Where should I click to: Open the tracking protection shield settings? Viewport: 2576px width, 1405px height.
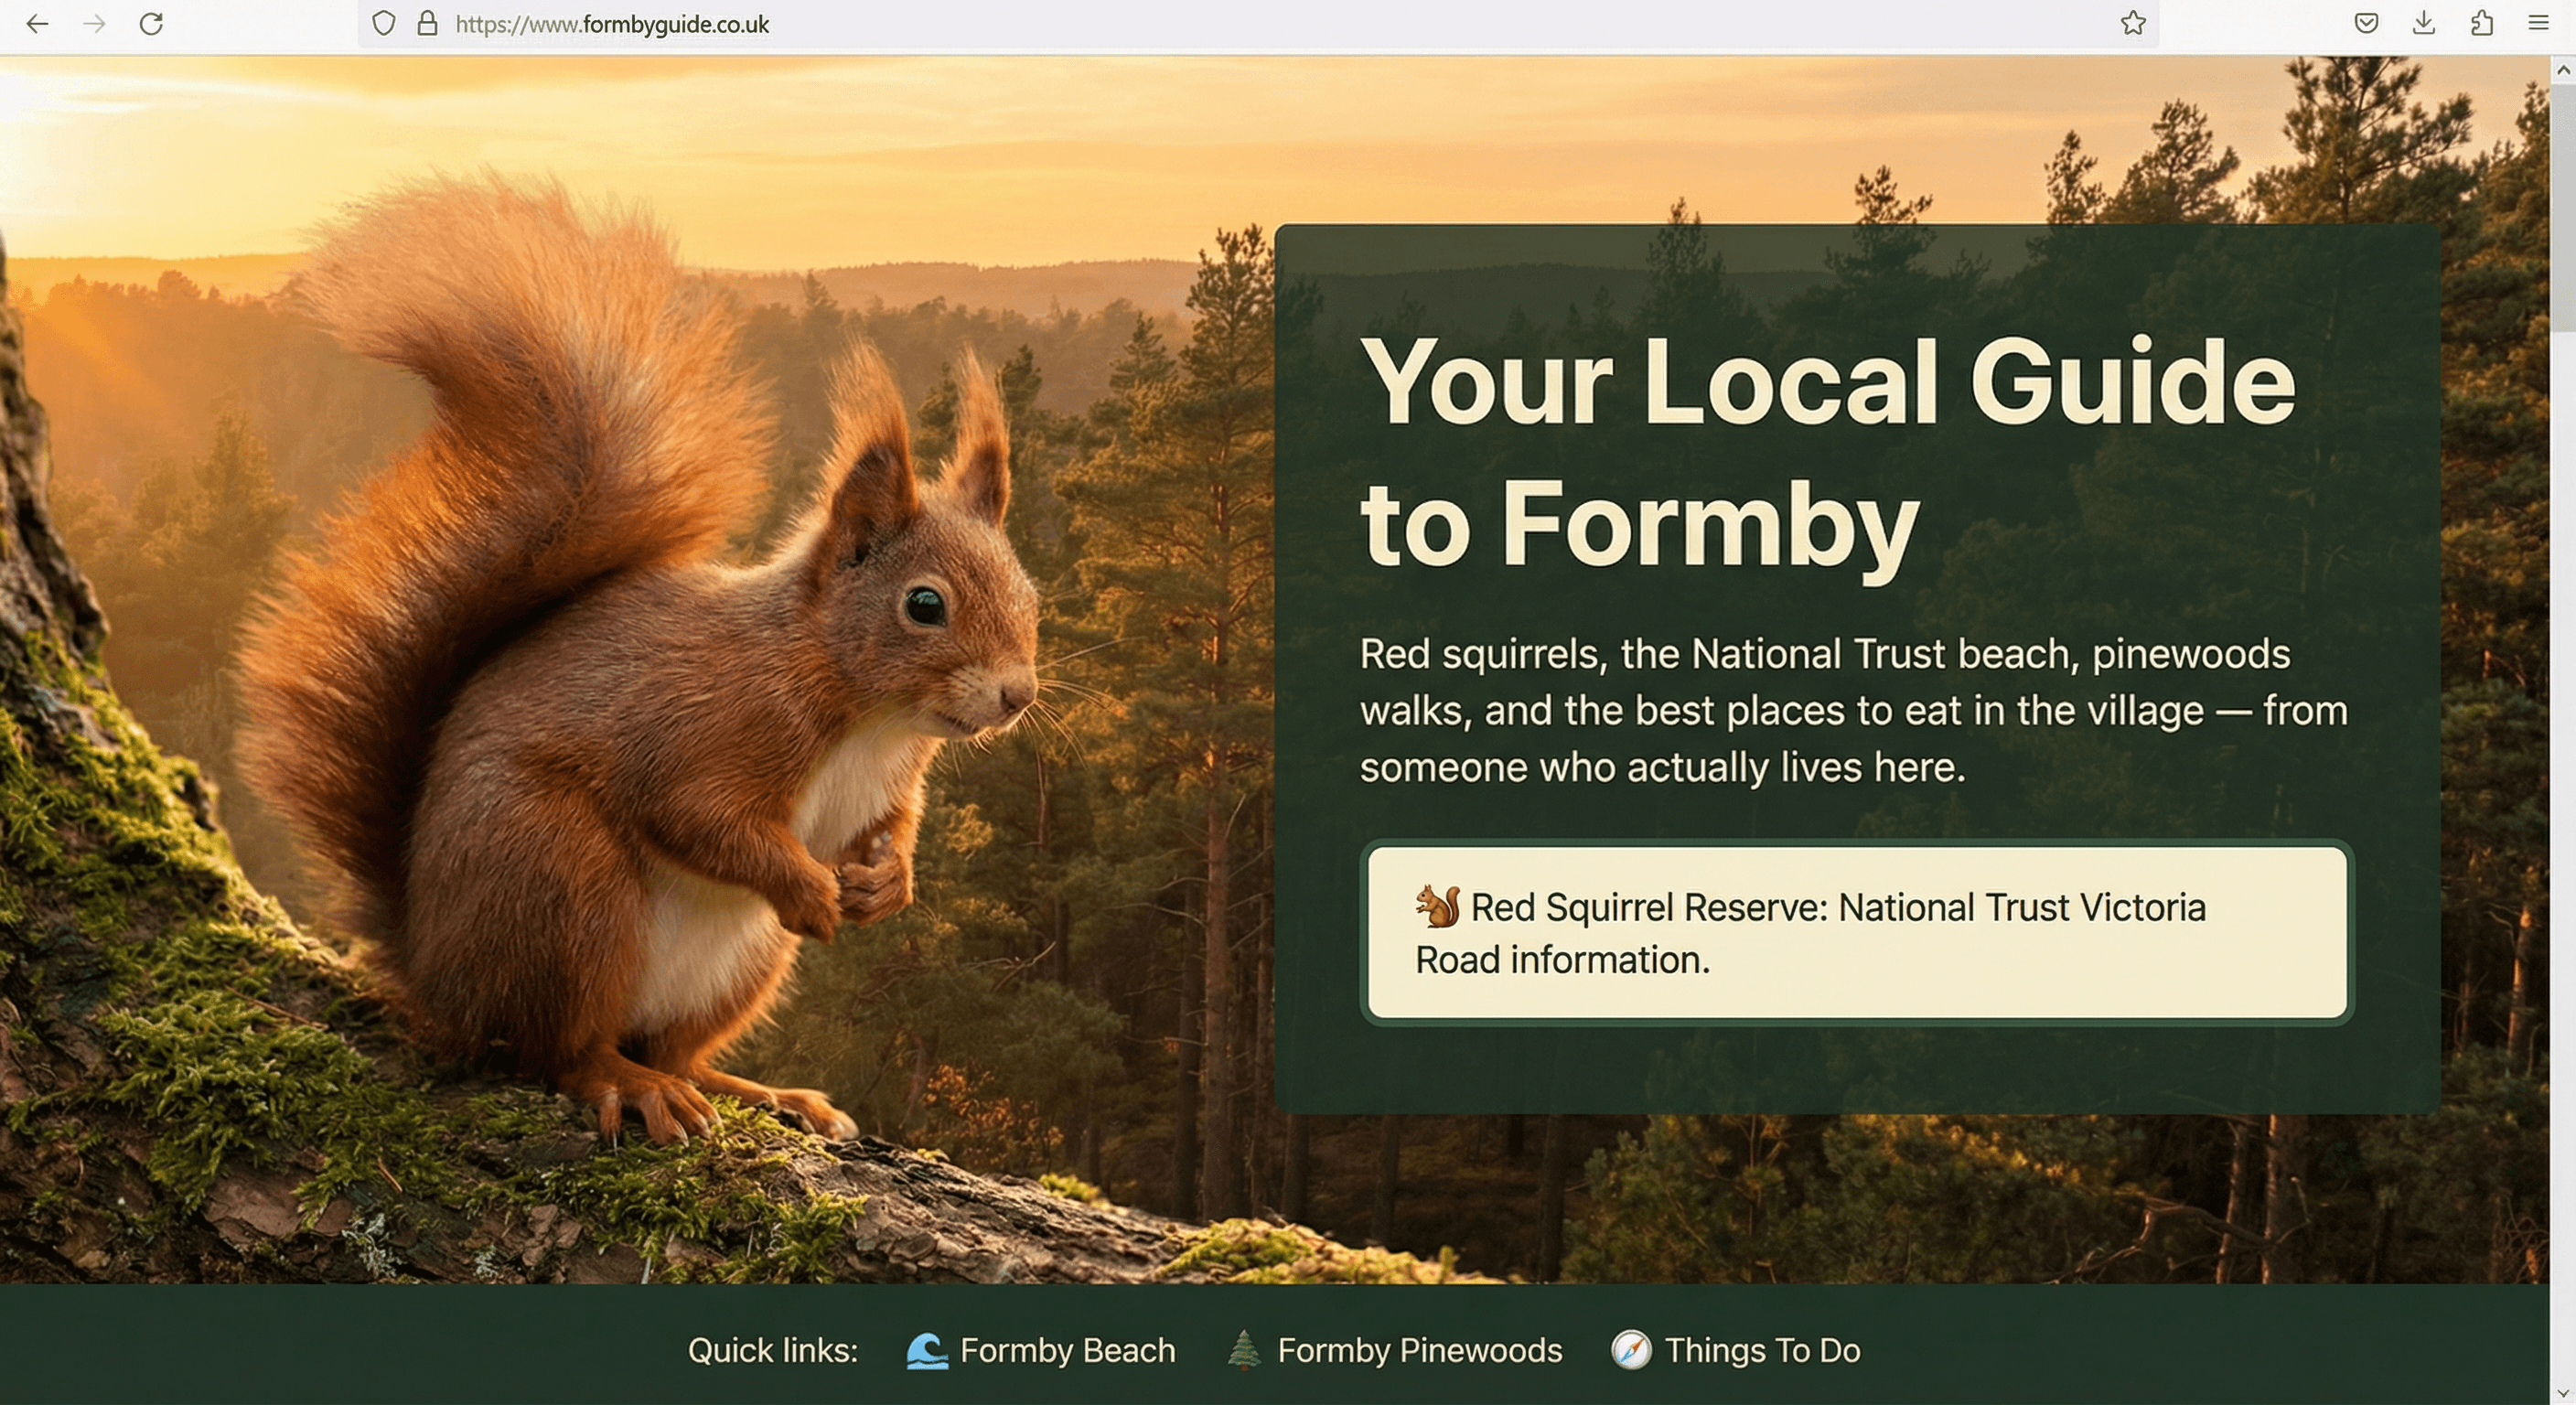click(383, 23)
